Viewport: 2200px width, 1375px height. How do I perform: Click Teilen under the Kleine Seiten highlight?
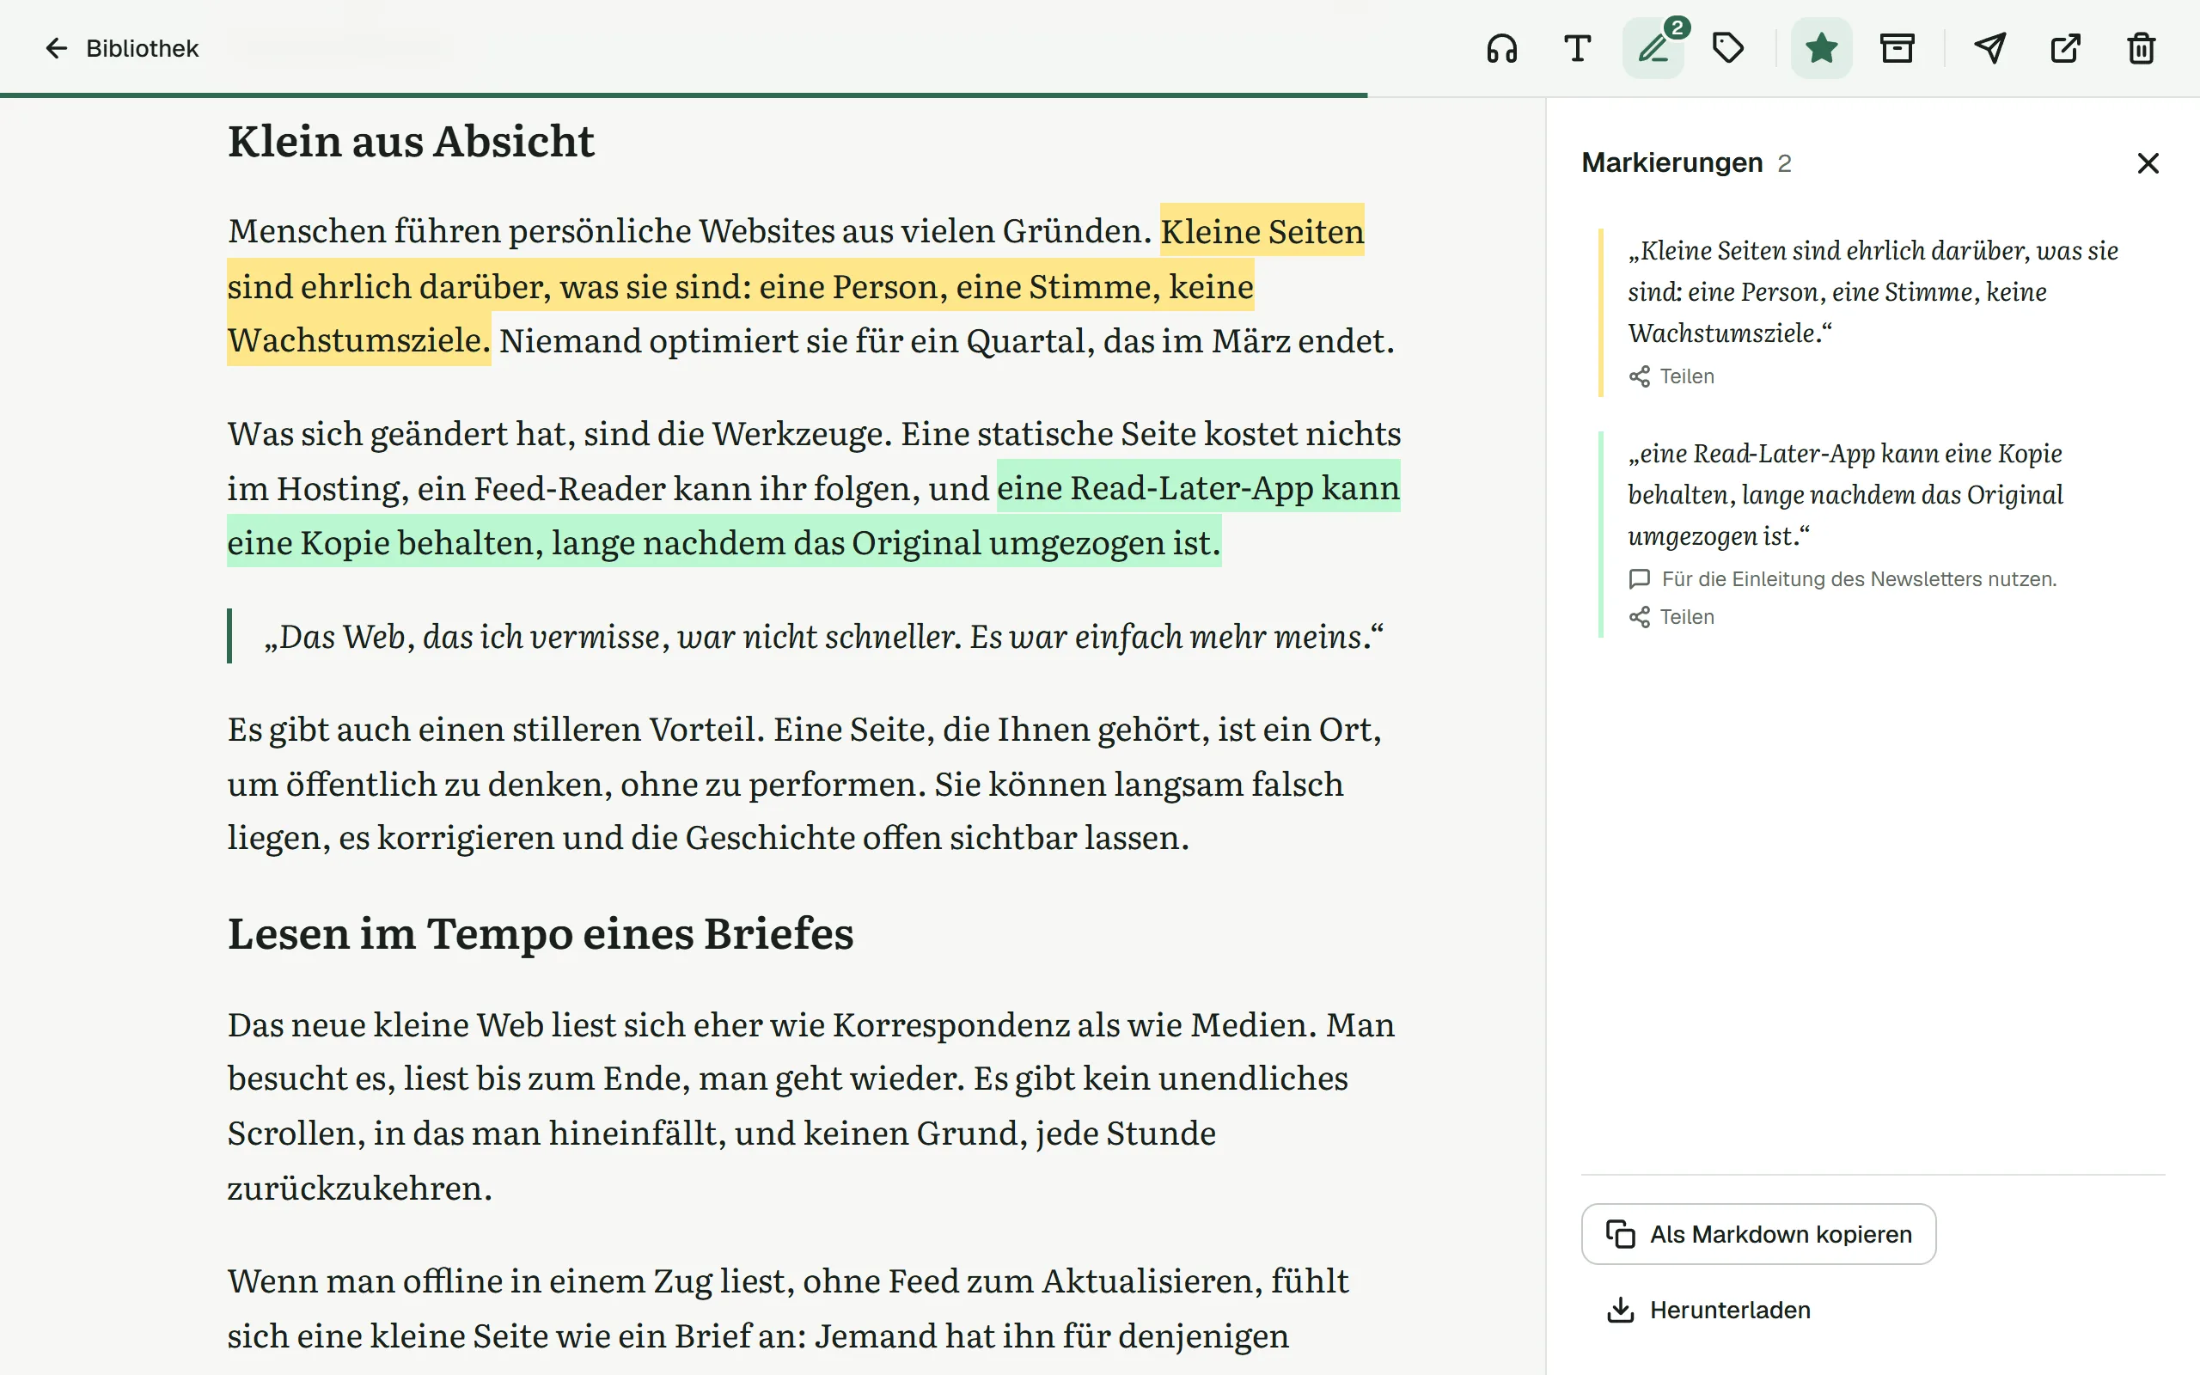[x=1671, y=376]
